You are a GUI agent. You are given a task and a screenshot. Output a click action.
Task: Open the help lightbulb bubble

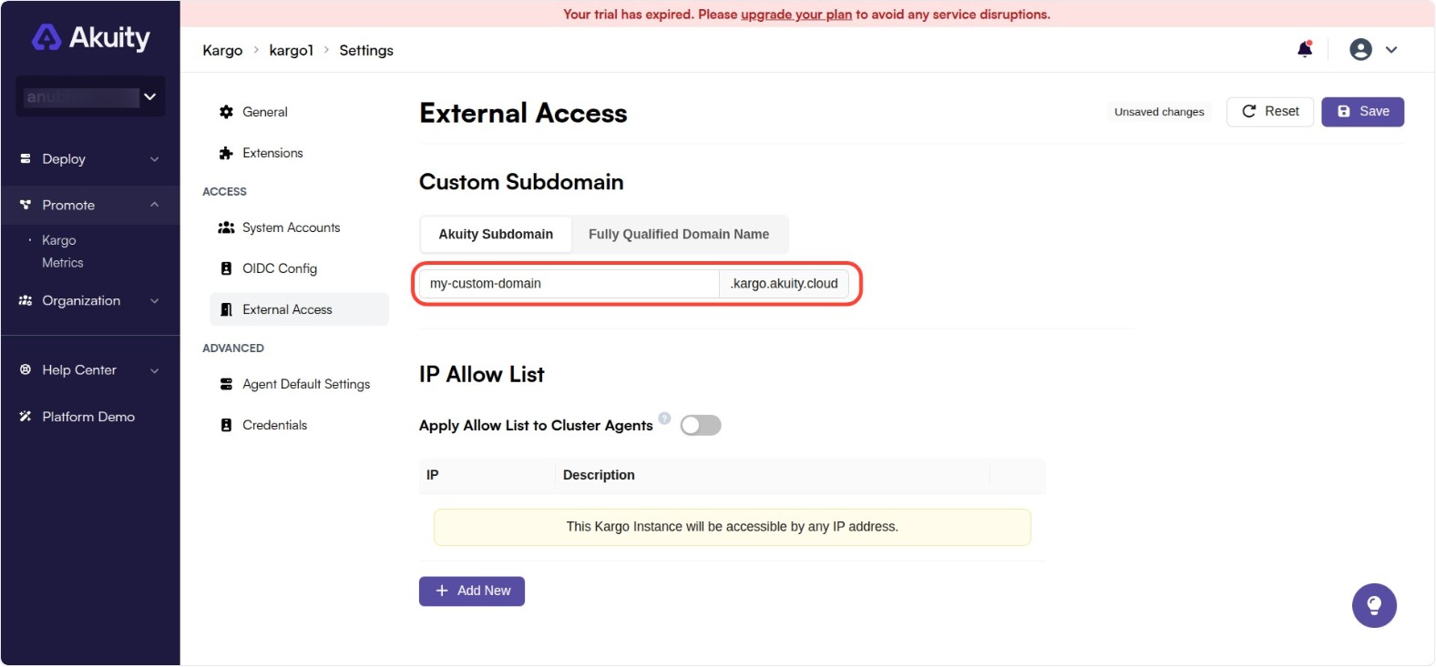(x=1374, y=605)
